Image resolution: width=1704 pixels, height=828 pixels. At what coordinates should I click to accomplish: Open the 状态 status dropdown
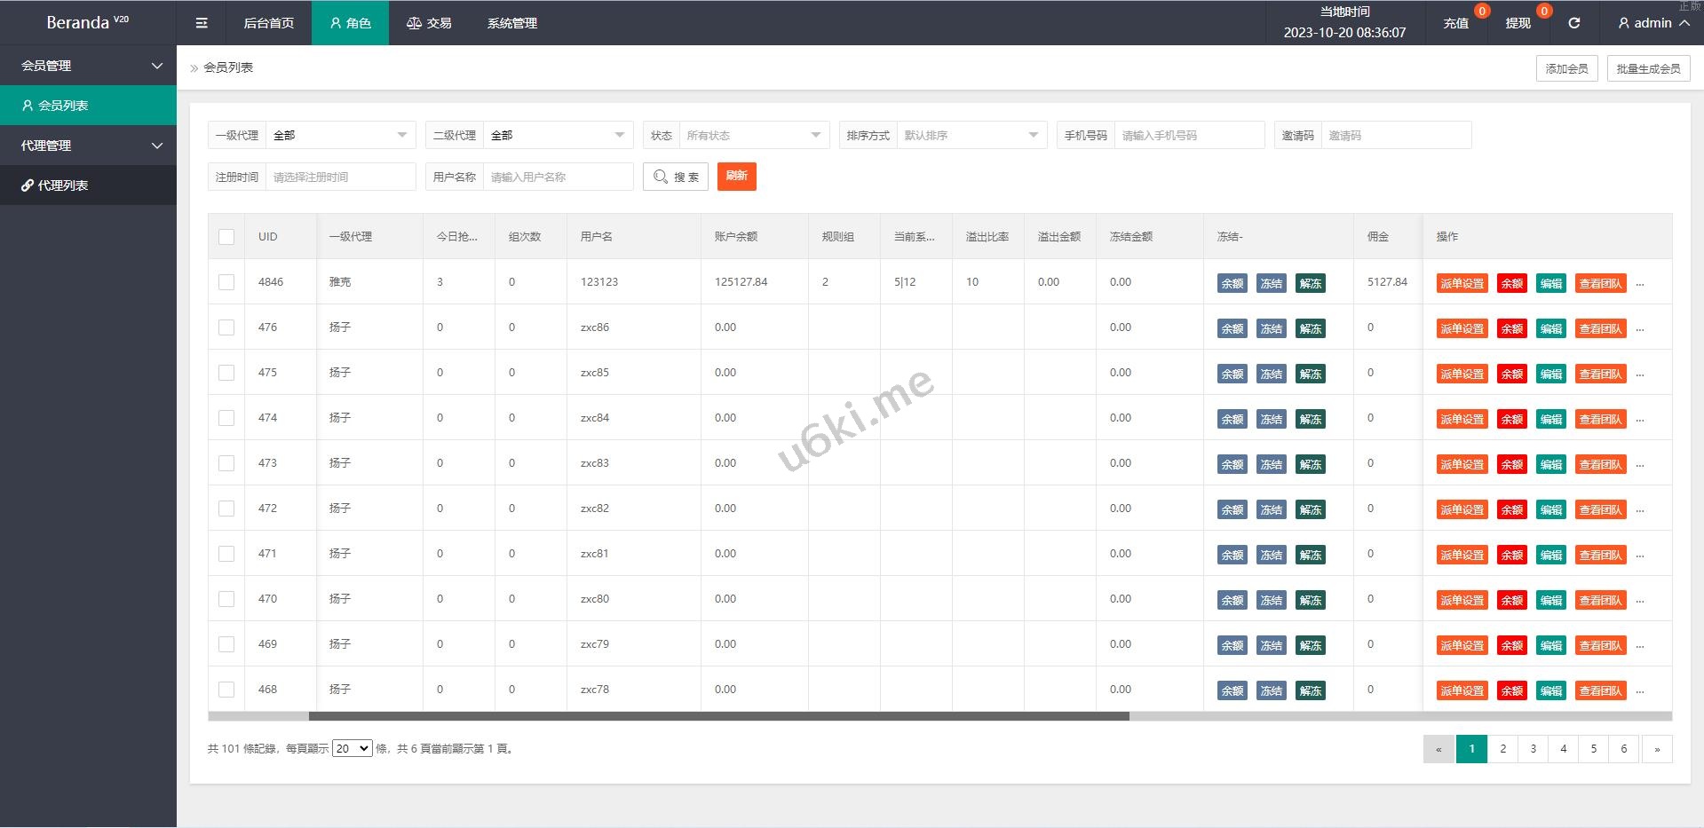point(753,136)
